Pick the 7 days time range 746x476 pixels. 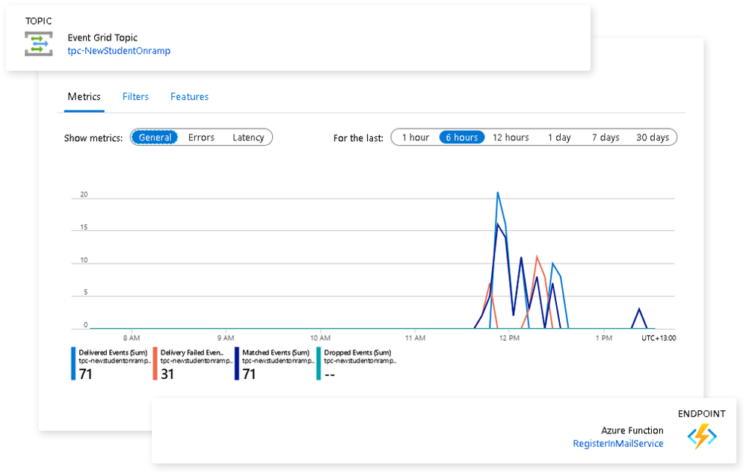605,137
